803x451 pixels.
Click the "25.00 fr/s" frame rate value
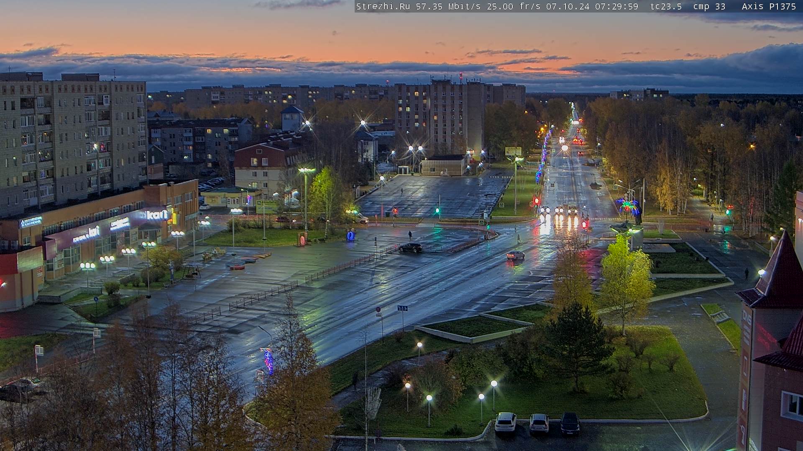(514, 7)
